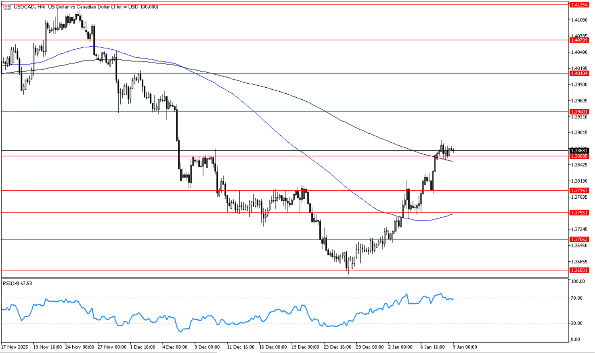
Task: Click the chart window icon beside USDCAD
Action: pos(7,7)
